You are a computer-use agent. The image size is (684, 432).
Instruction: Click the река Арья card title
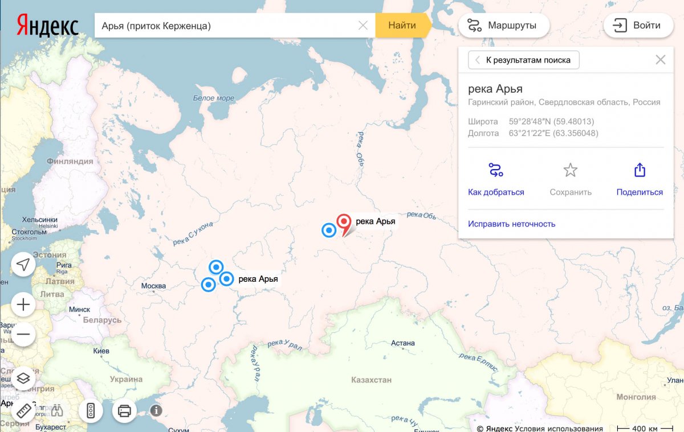point(495,89)
